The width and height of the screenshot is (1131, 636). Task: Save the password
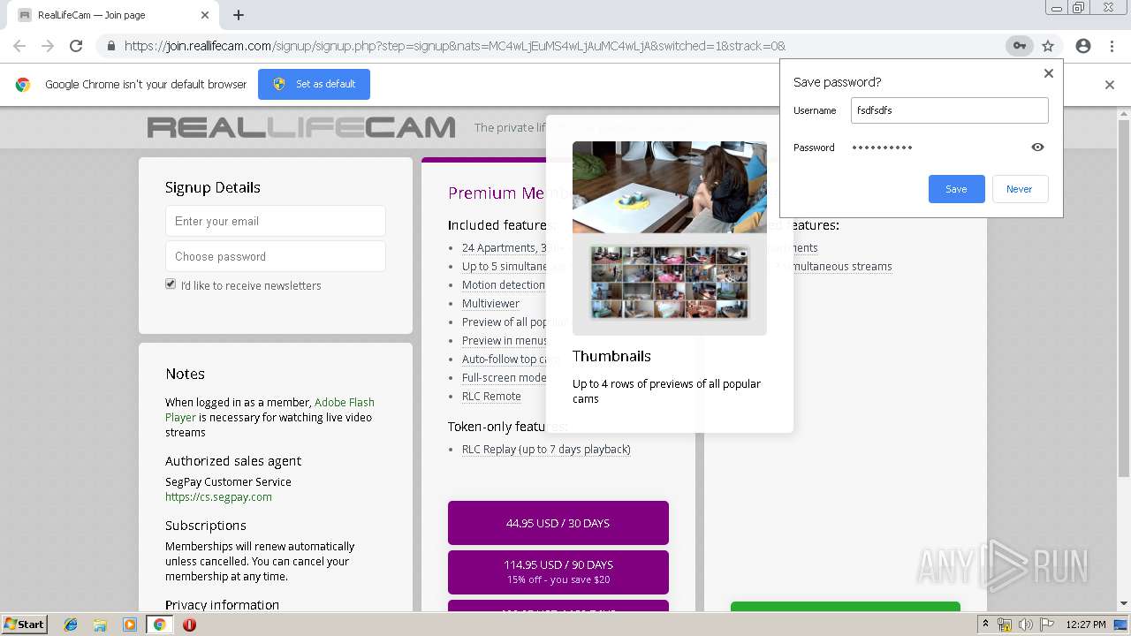tap(956, 189)
